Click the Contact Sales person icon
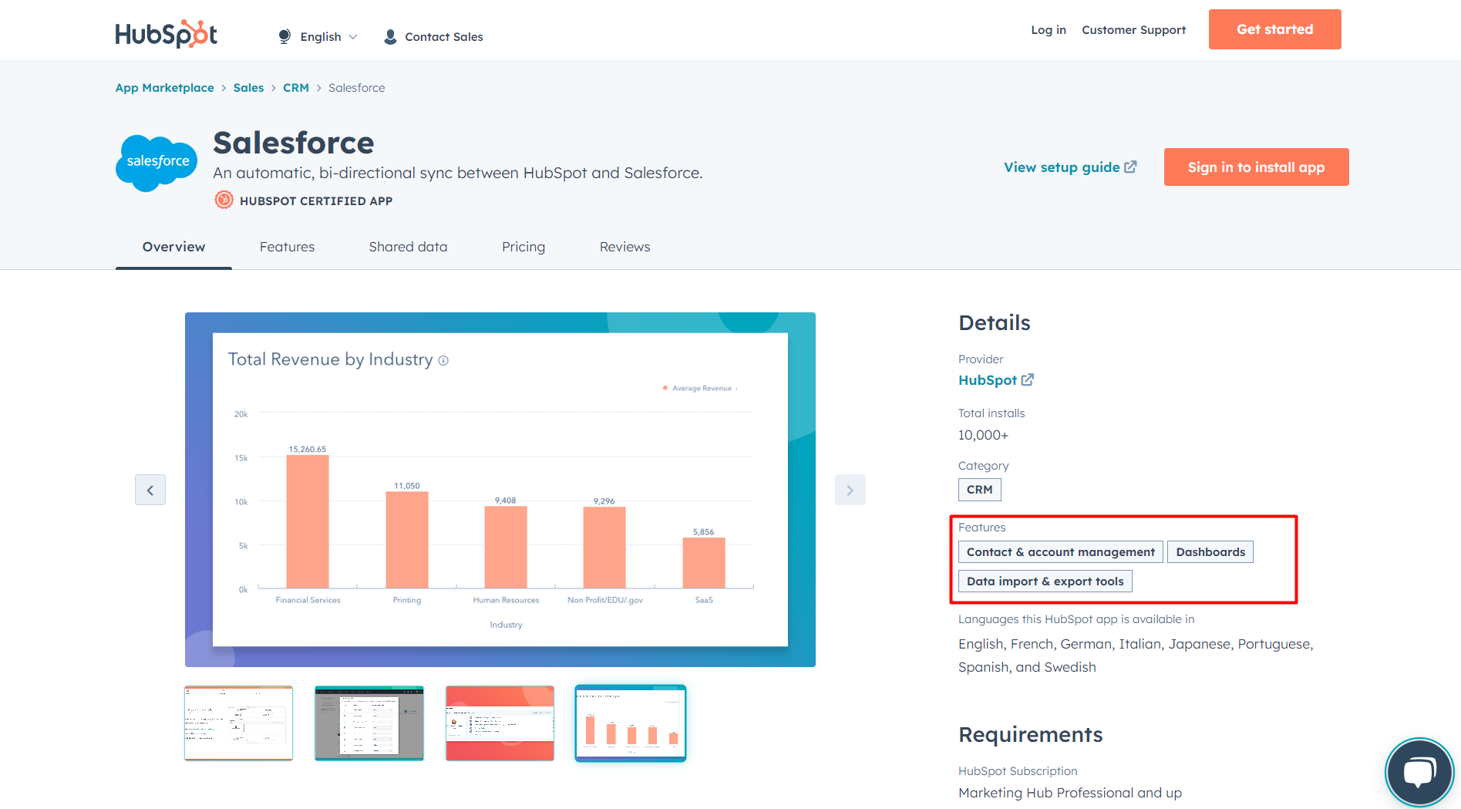 [x=390, y=37]
